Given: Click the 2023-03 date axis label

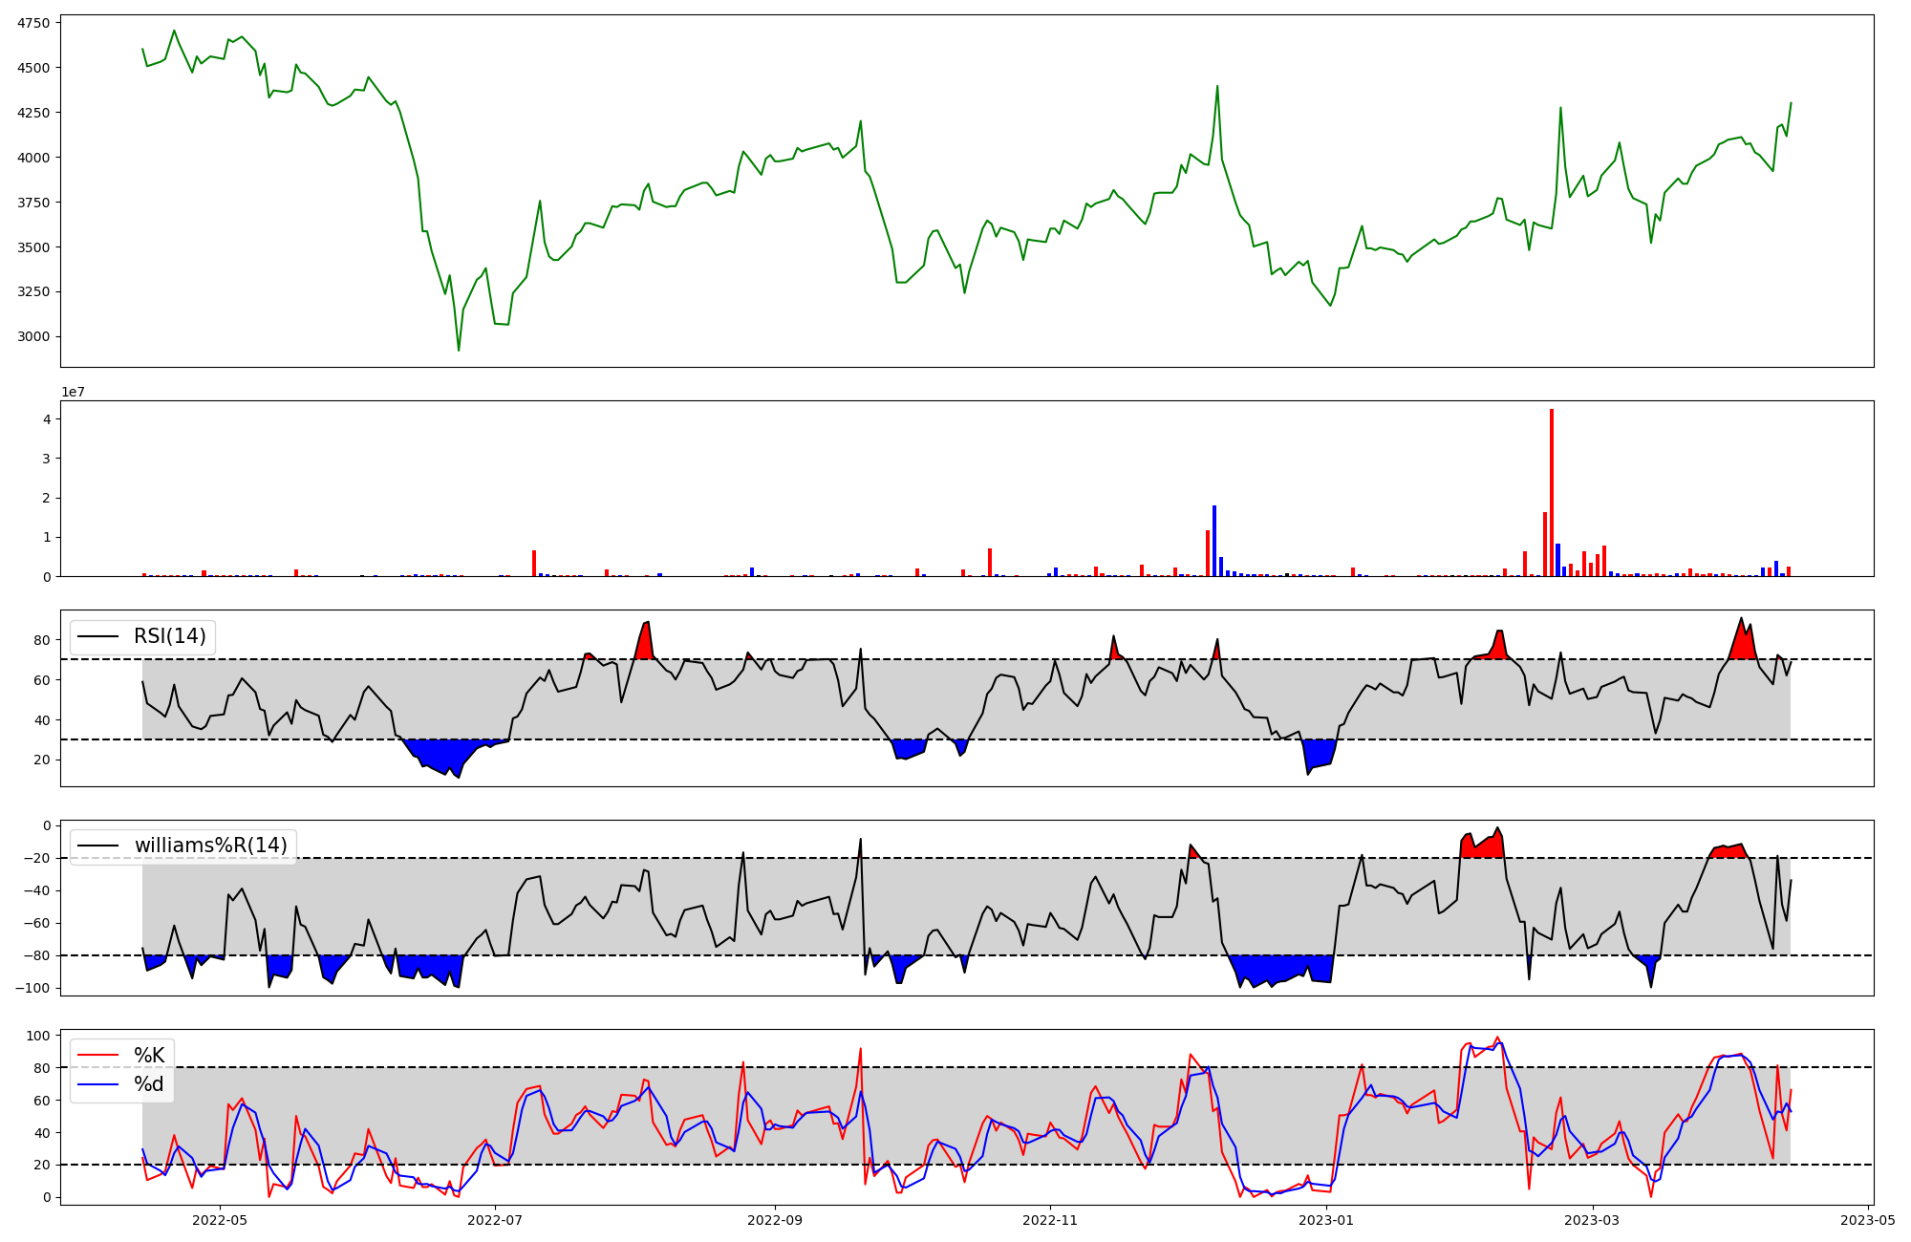Looking at the screenshot, I should [x=1593, y=1220].
